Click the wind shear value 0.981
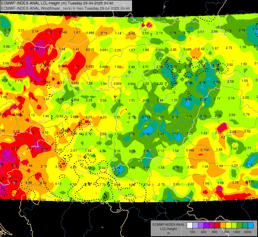This screenshot has height=237, width=258. click(x=104, y=50)
